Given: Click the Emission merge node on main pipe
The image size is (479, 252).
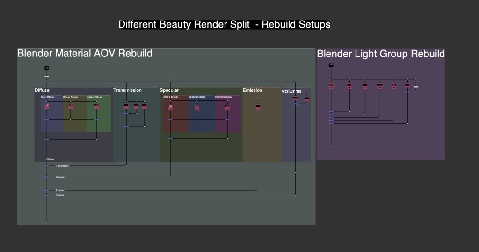Looking at the screenshot, I should coord(47,190).
